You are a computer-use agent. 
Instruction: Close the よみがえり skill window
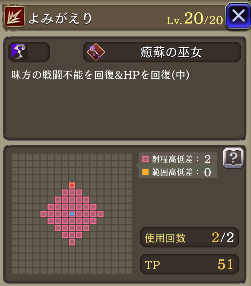238,16
